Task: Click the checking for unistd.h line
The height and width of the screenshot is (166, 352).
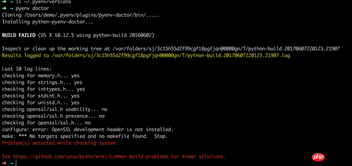Action: click(x=40, y=103)
